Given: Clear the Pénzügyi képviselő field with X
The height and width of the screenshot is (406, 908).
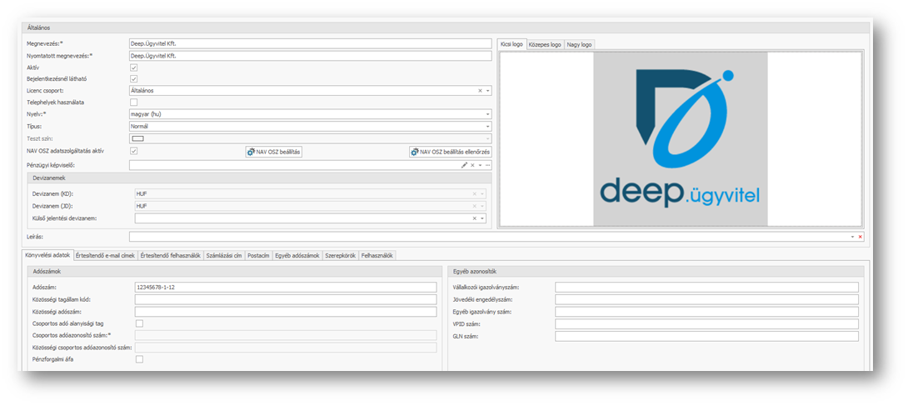Looking at the screenshot, I should click(x=472, y=165).
